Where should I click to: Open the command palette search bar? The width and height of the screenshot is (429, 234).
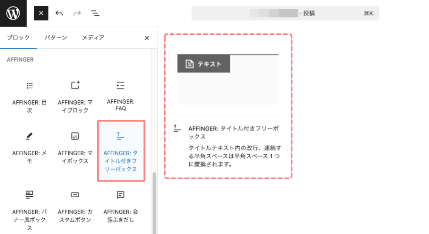286,13
